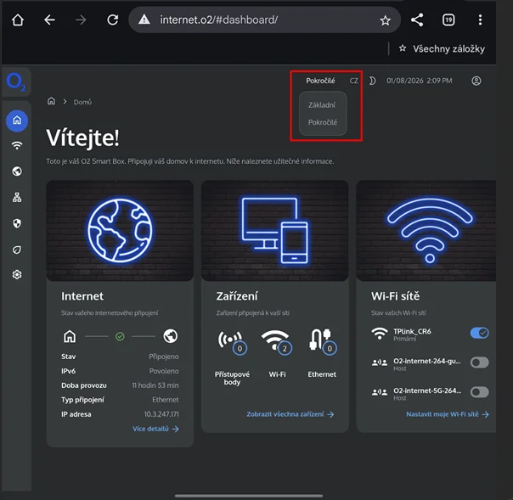The height and width of the screenshot is (500, 513).
Task: Click the Wi-Fi sítě card title
Action: coord(395,296)
